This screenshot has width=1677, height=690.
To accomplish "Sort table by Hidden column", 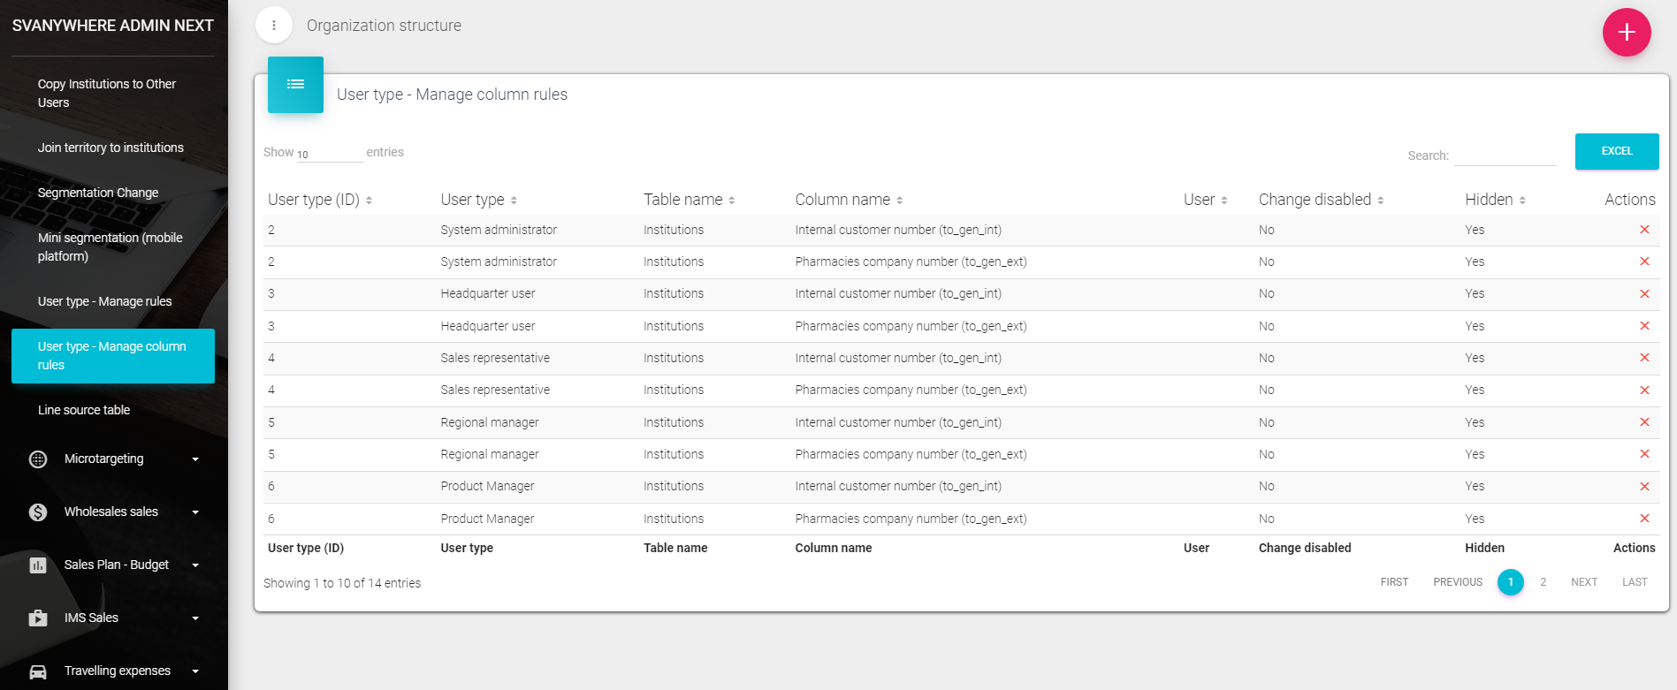I will click(x=1494, y=200).
